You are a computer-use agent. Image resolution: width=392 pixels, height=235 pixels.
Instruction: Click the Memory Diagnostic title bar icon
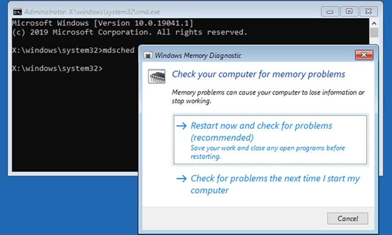[x=148, y=55]
